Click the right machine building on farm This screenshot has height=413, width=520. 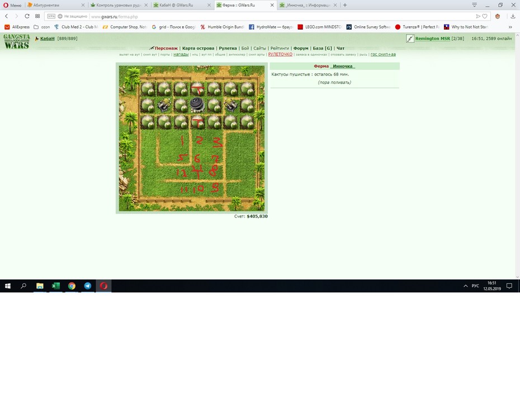231,106
